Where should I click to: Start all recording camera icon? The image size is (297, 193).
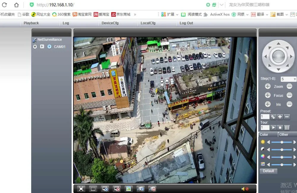[x=140, y=189]
